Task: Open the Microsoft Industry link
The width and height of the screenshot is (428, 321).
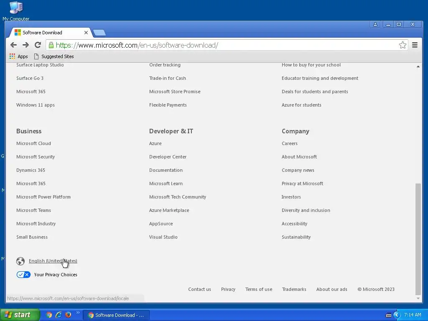Action: coord(36,224)
